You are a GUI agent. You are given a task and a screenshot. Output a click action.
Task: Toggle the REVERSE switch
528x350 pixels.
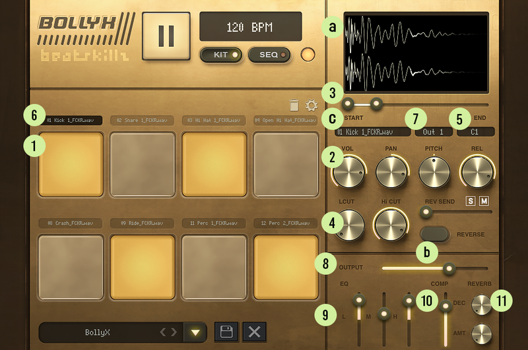434,234
